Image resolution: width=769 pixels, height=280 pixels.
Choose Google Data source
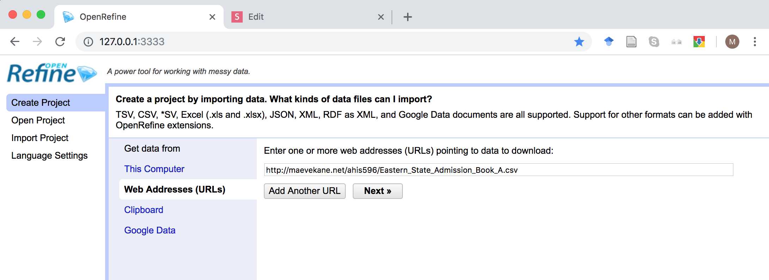150,230
